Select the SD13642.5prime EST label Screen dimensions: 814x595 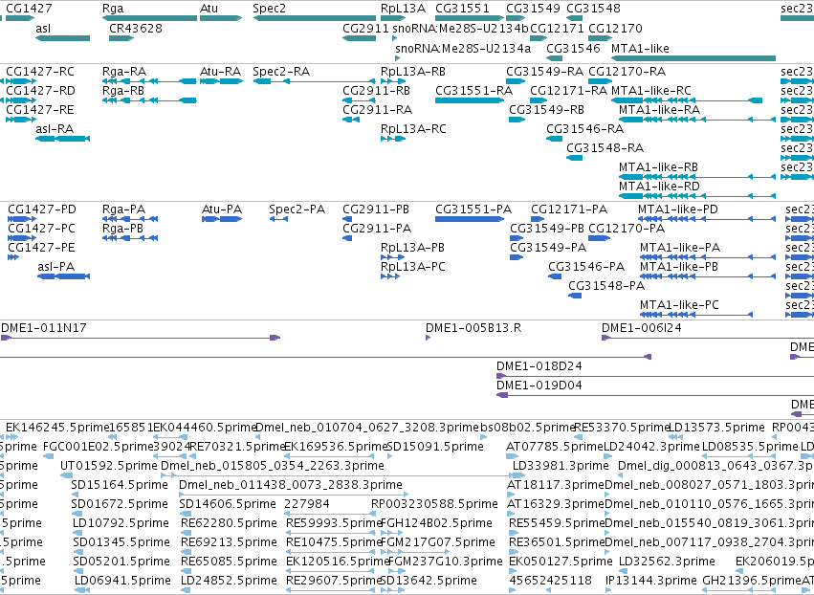coord(429,581)
